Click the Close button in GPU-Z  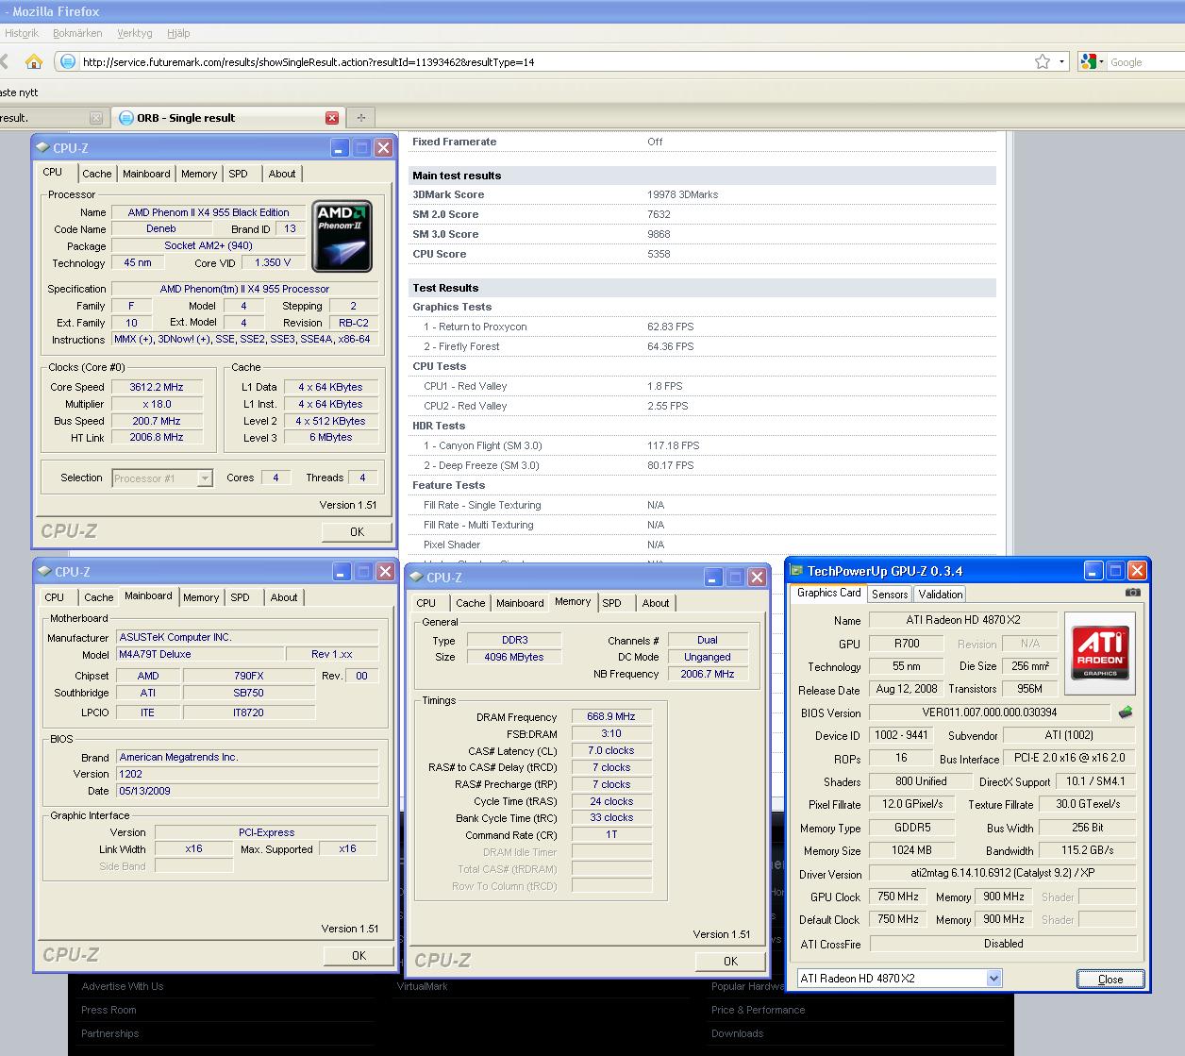coord(1110,979)
